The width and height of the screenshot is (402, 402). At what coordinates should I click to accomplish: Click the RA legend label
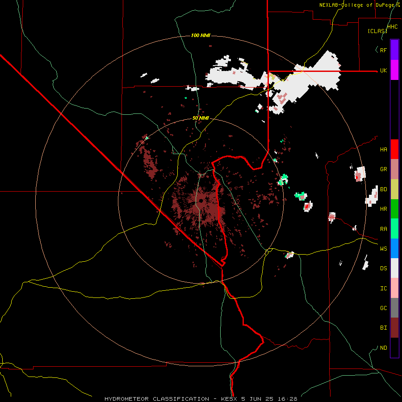(383, 229)
